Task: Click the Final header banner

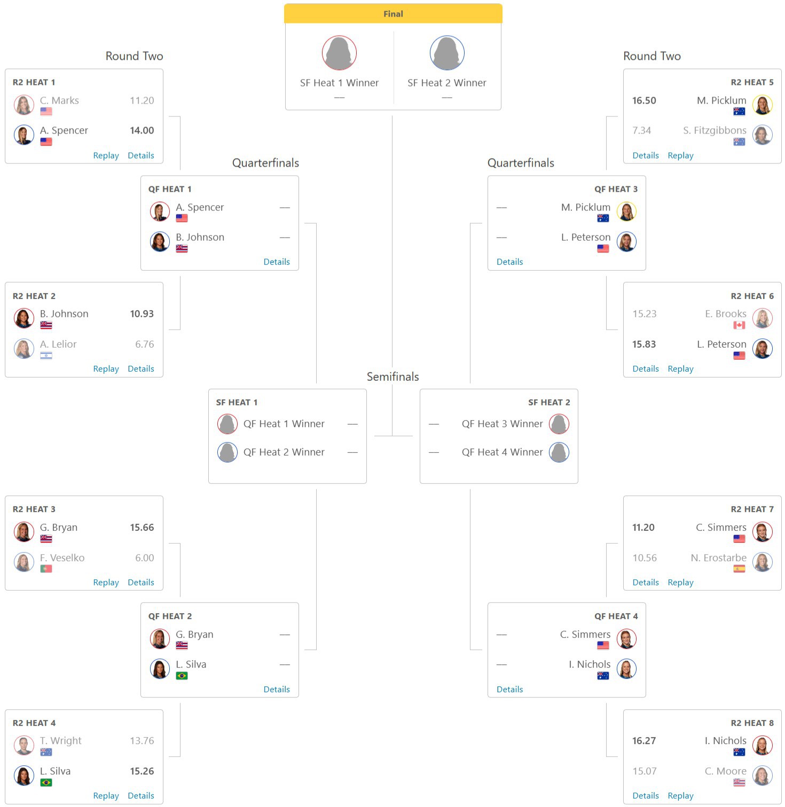Action: coord(393,14)
